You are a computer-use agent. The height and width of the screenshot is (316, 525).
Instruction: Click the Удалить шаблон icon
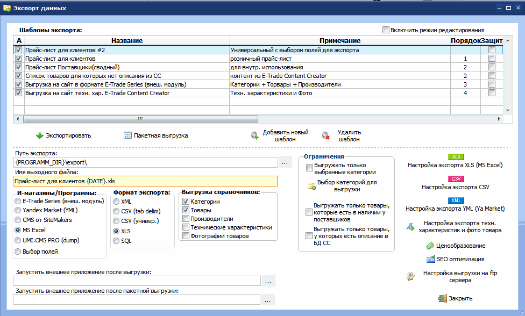click(325, 135)
